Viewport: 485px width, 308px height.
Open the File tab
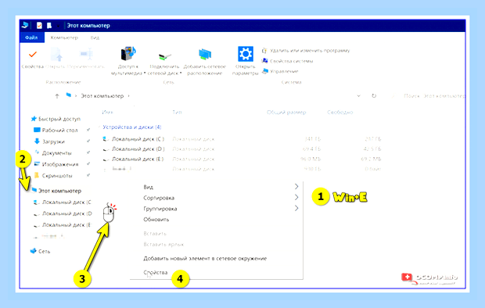click(31, 38)
